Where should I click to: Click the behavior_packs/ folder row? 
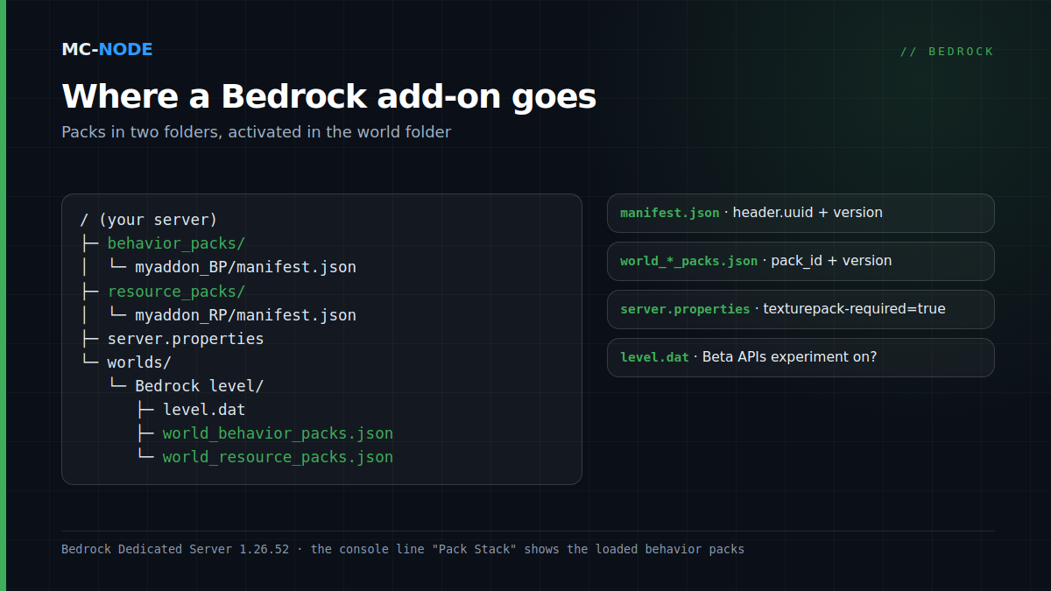pos(176,243)
